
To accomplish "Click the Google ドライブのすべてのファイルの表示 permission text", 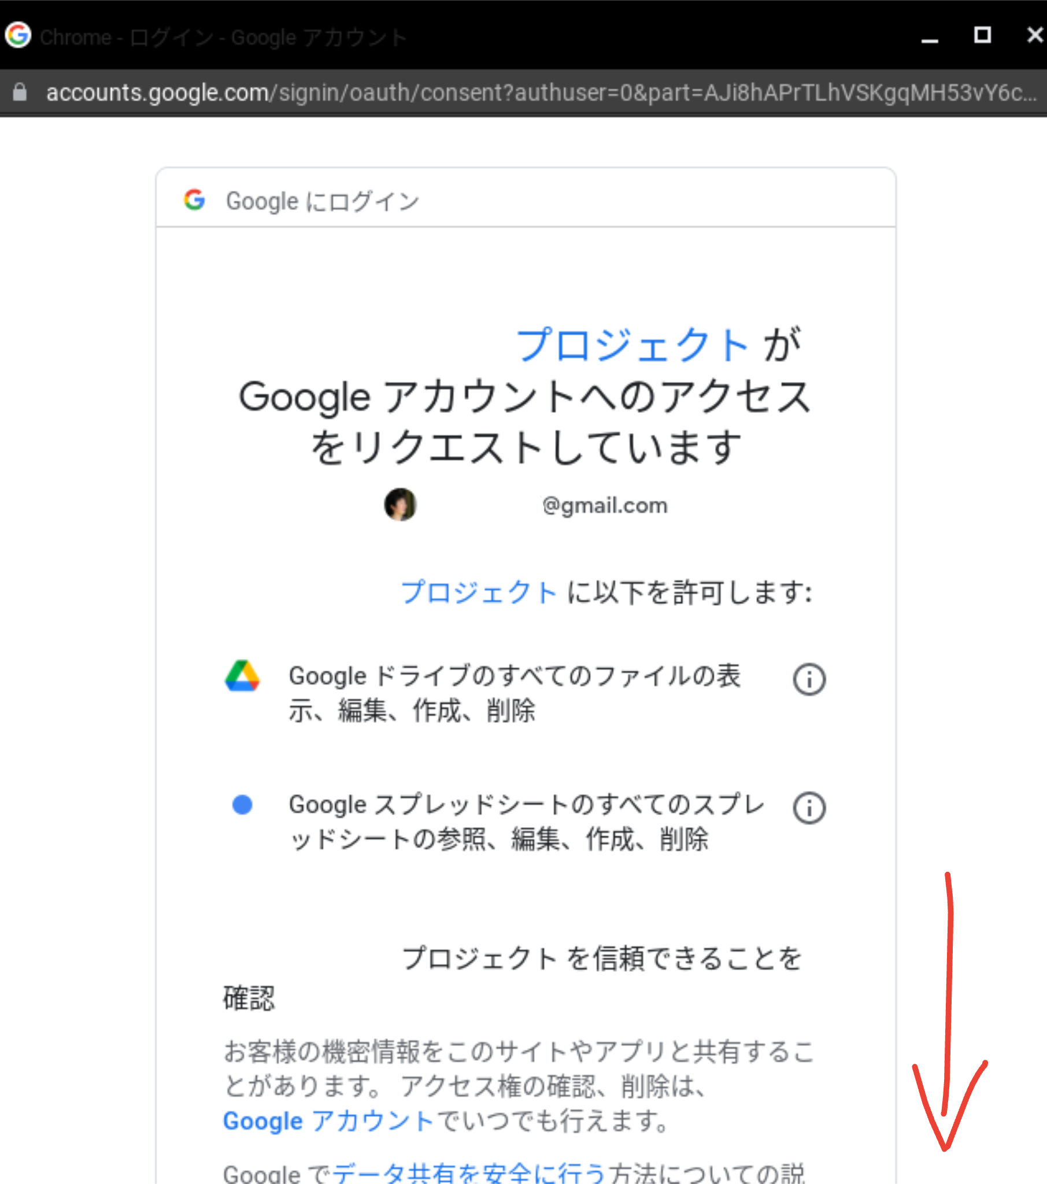I will click(515, 693).
